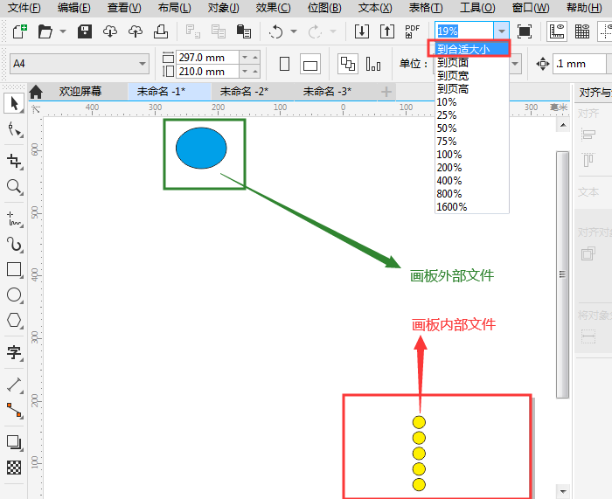Click the all pages layout icon
Viewport: 612px width, 499px height.
(348, 64)
